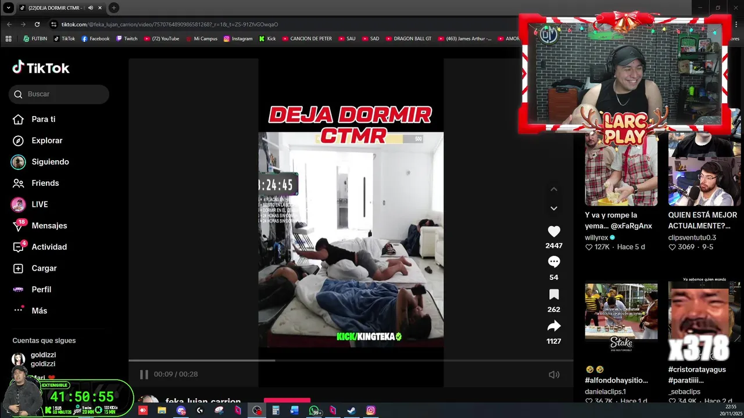Open Instagram app in taskbar
The width and height of the screenshot is (744, 418).
pos(370,410)
